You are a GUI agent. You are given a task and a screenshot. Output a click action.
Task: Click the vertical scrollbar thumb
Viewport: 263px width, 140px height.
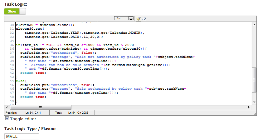pyautogui.click(x=254, y=80)
